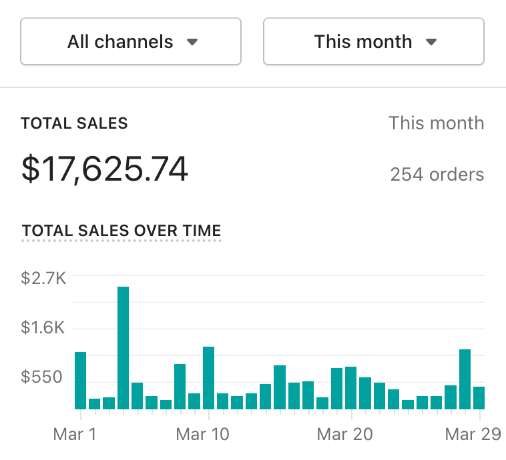Click the tallest bar in the sales chart
Screen dimensions: 506x460
123,347
